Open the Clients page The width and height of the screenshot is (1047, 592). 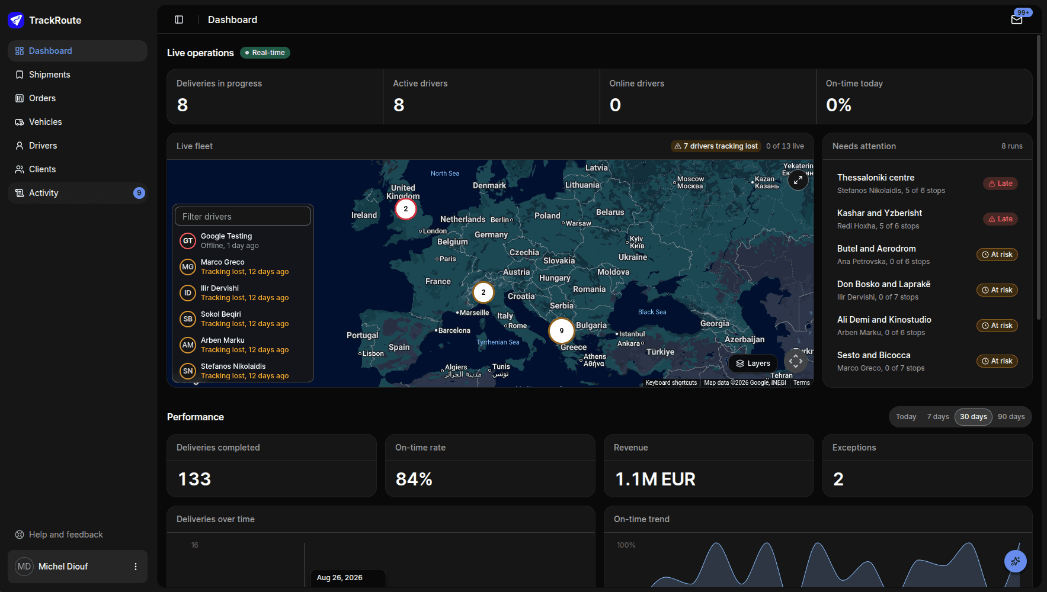pos(78,169)
